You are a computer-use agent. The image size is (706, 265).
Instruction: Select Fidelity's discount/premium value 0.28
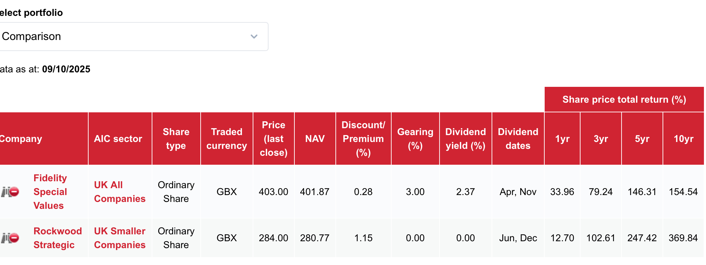[363, 192]
